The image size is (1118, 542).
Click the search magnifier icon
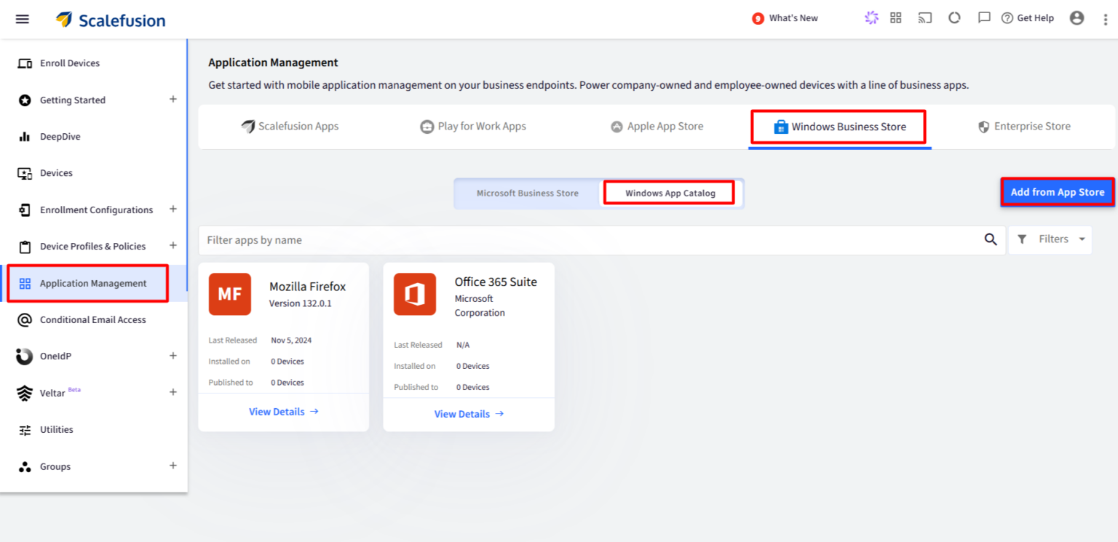click(991, 239)
